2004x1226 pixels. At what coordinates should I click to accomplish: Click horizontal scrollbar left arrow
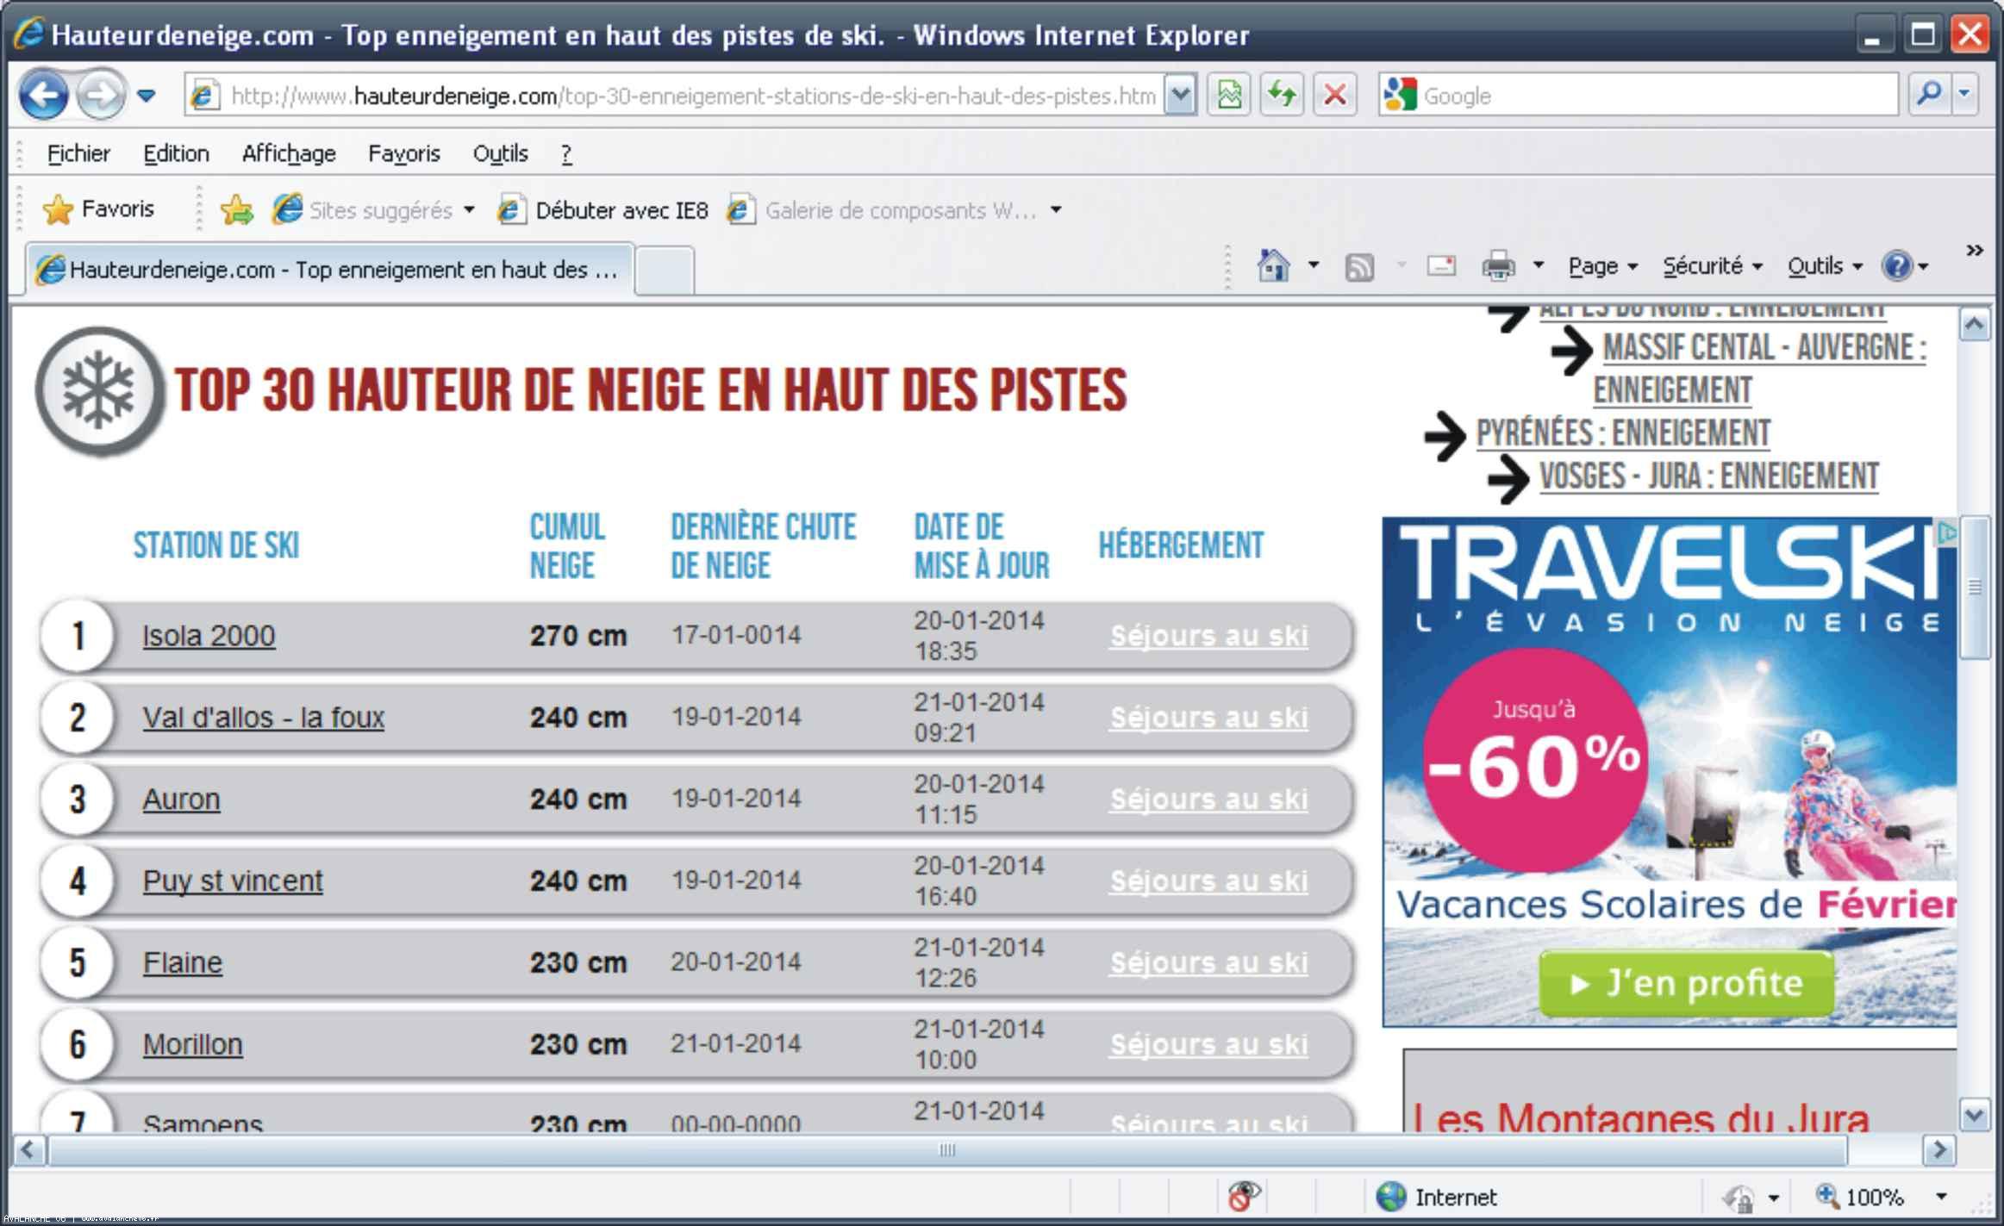click(x=28, y=1149)
